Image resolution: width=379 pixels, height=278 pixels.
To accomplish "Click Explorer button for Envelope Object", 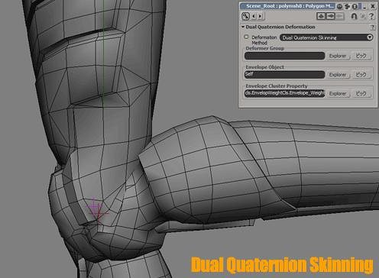I will (338, 75).
